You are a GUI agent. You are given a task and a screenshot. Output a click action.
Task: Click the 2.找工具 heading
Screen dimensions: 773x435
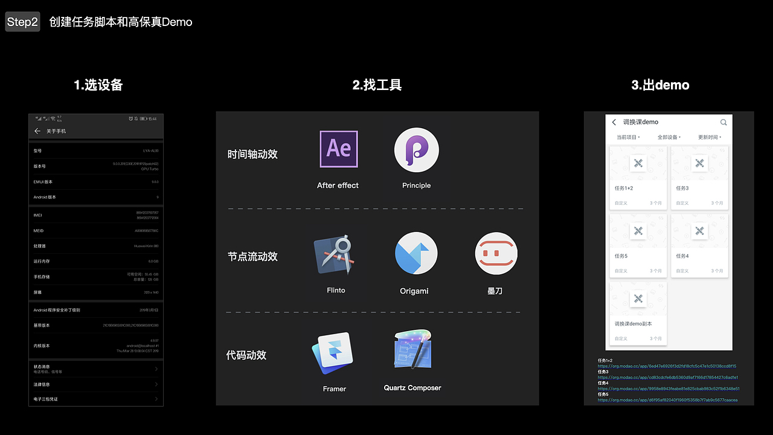point(377,85)
